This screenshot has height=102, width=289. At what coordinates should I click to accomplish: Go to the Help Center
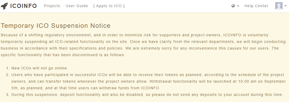(256, 6)
